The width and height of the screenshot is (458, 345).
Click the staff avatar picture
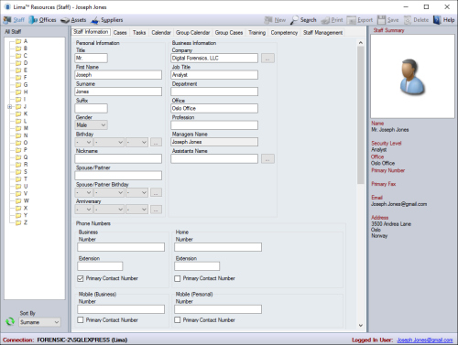[412, 76]
